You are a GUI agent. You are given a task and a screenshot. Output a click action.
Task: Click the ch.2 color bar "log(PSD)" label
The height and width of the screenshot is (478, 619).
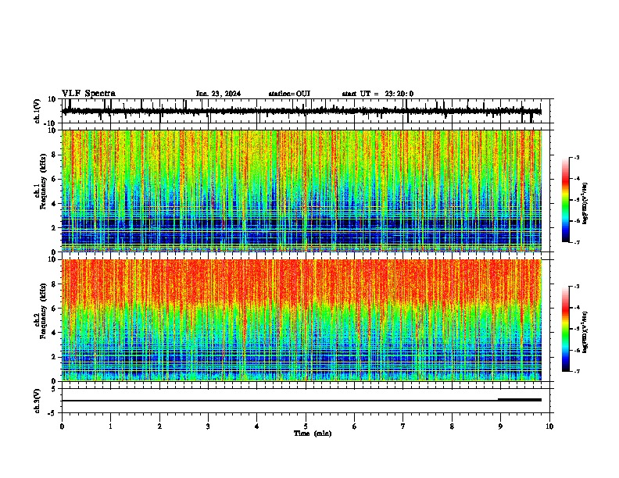coord(585,332)
